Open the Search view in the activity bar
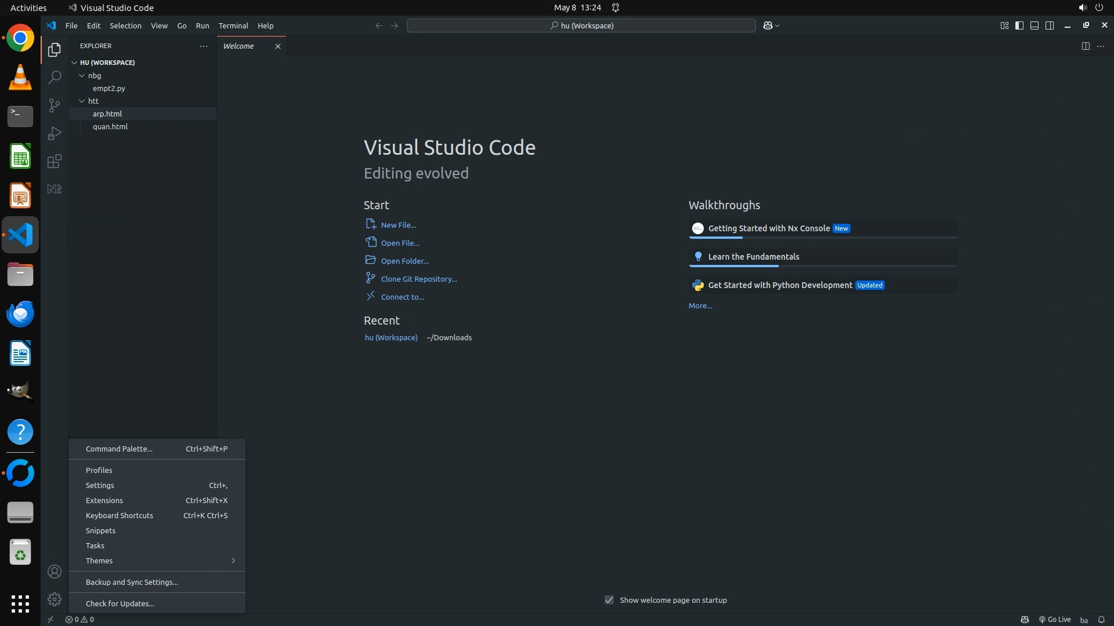The image size is (1114, 626). (x=54, y=77)
